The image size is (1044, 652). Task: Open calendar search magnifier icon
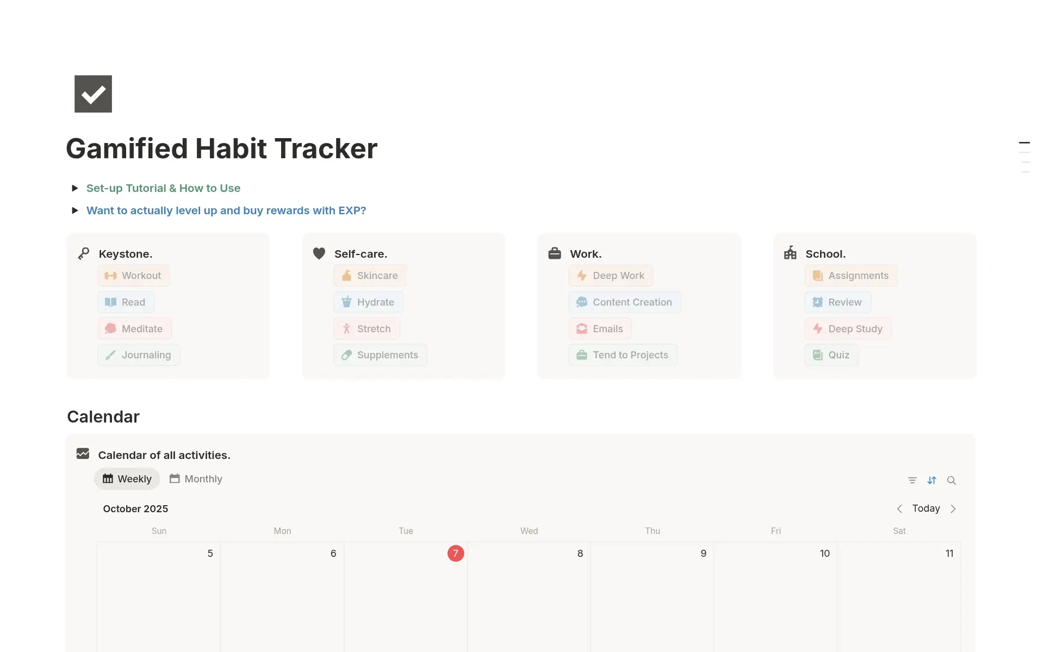pyautogui.click(x=952, y=480)
